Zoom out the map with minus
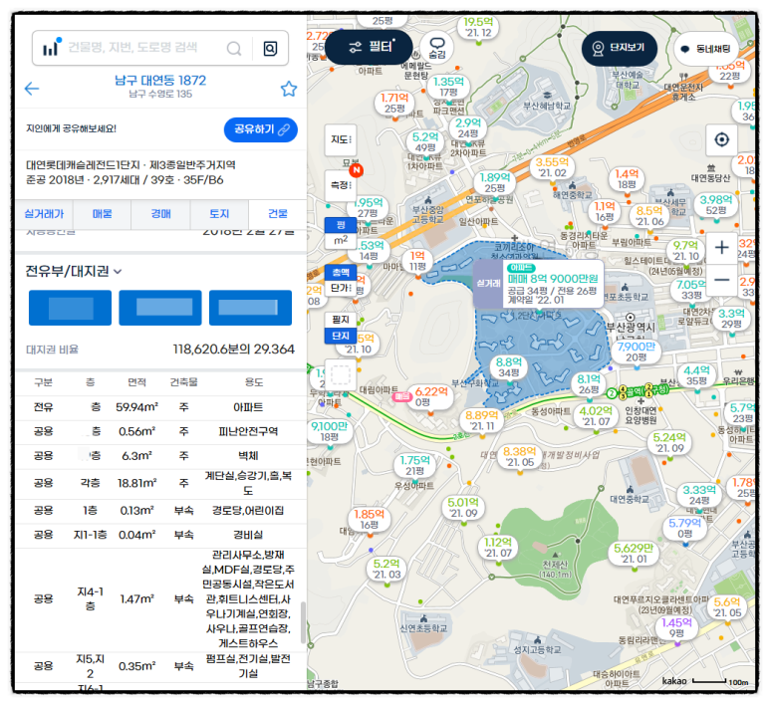770x705 pixels. (721, 280)
